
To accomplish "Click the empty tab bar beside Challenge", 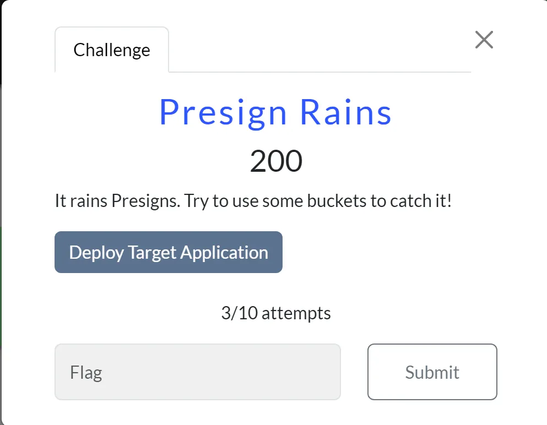I will 319,55.
